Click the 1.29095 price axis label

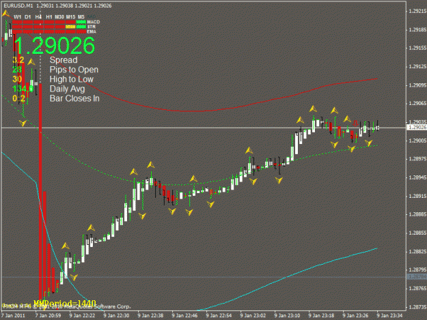[417, 85]
